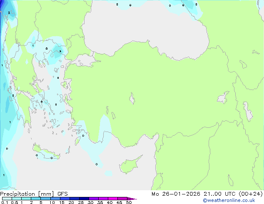Screen dimensions: 264x204
Task: Choose the 25–30 mm navy legend swatch
Action: click(x=84, y=199)
